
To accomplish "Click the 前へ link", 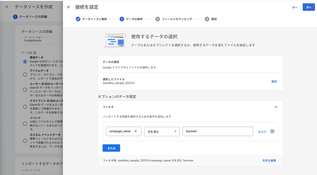I will [x=295, y=7].
